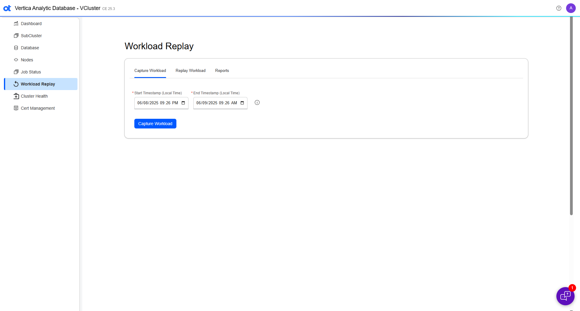Click the page vertical scrollbar
The width and height of the screenshot is (580, 311).
[571, 121]
